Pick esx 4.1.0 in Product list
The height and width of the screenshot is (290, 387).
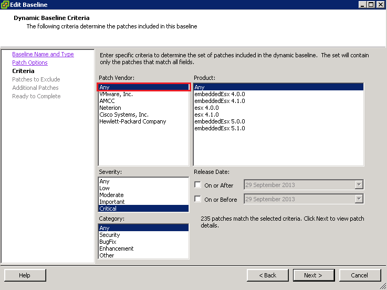click(x=206, y=115)
